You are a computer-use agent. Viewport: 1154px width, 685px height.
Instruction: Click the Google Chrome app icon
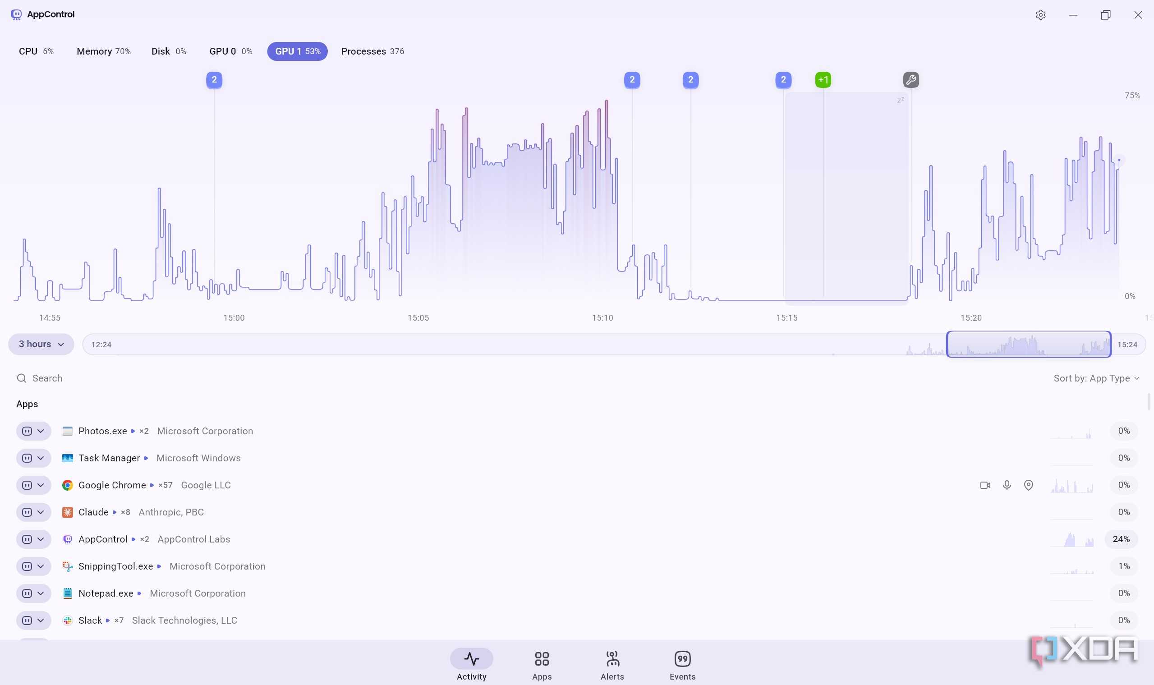[67, 485]
